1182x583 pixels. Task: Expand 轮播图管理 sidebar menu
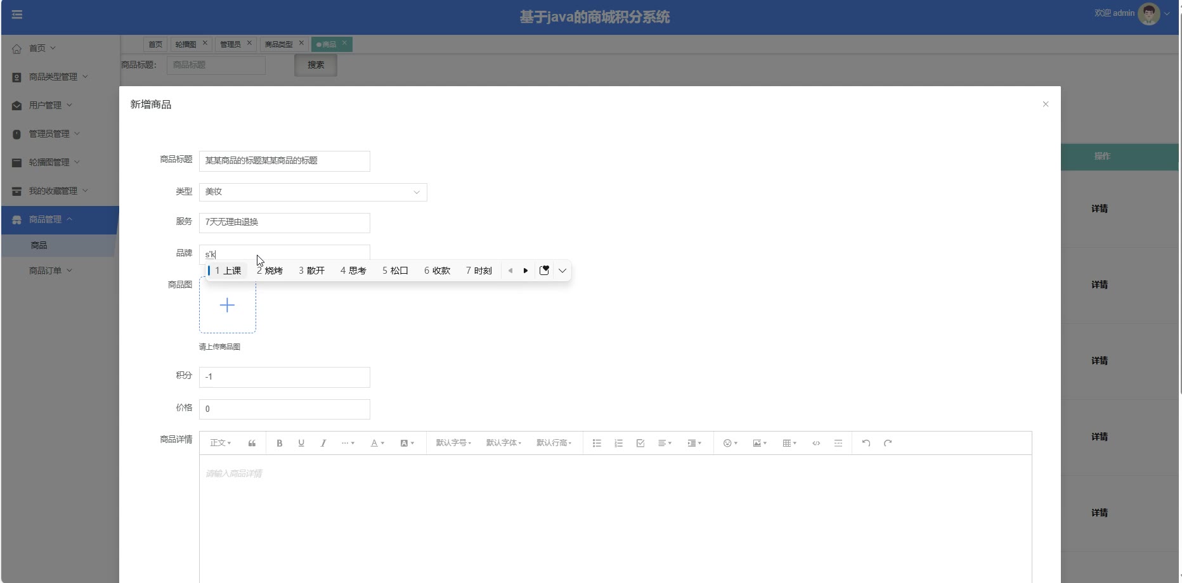(x=60, y=162)
